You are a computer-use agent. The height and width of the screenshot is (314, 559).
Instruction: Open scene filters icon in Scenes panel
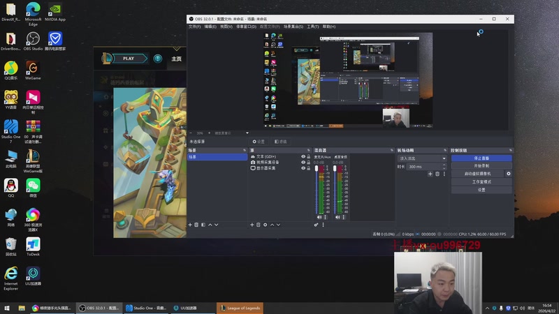click(x=203, y=225)
